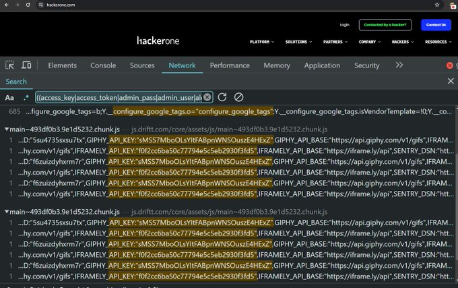The height and width of the screenshot is (288, 458).
Task: Toggle device toolbar icon in DevTools
Action: (x=26, y=65)
